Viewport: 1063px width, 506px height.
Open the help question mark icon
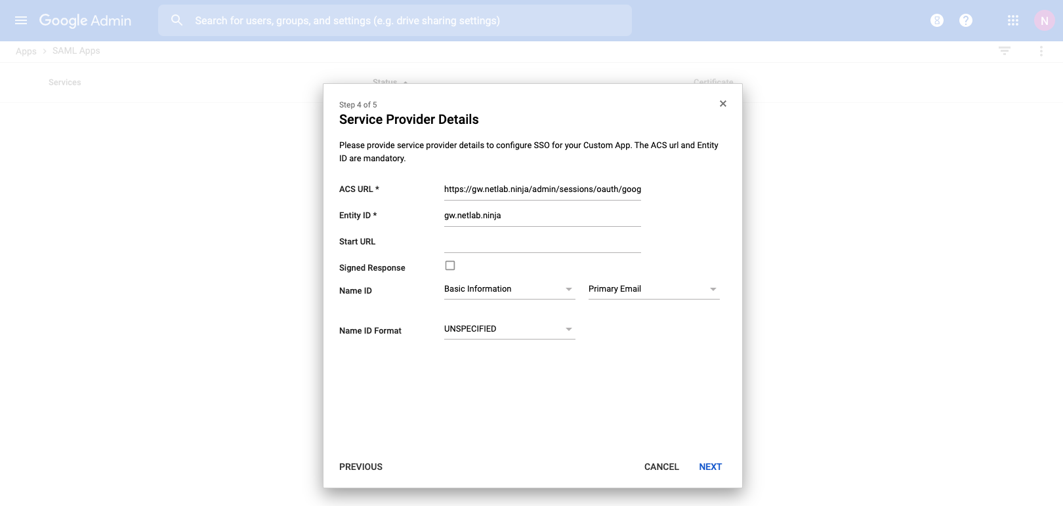tap(966, 20)
